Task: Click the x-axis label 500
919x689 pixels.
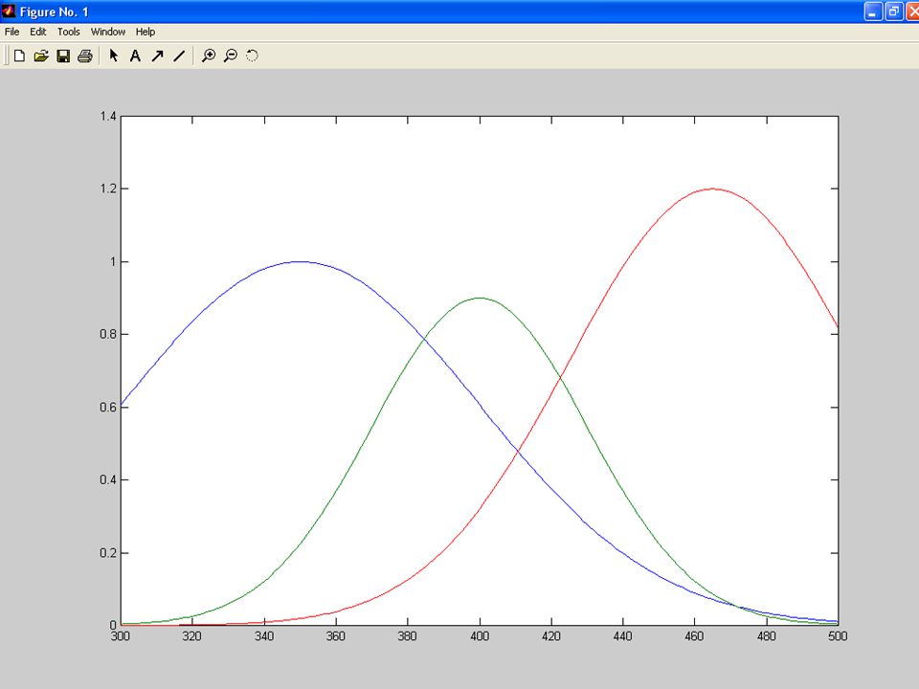Action: 838,636
